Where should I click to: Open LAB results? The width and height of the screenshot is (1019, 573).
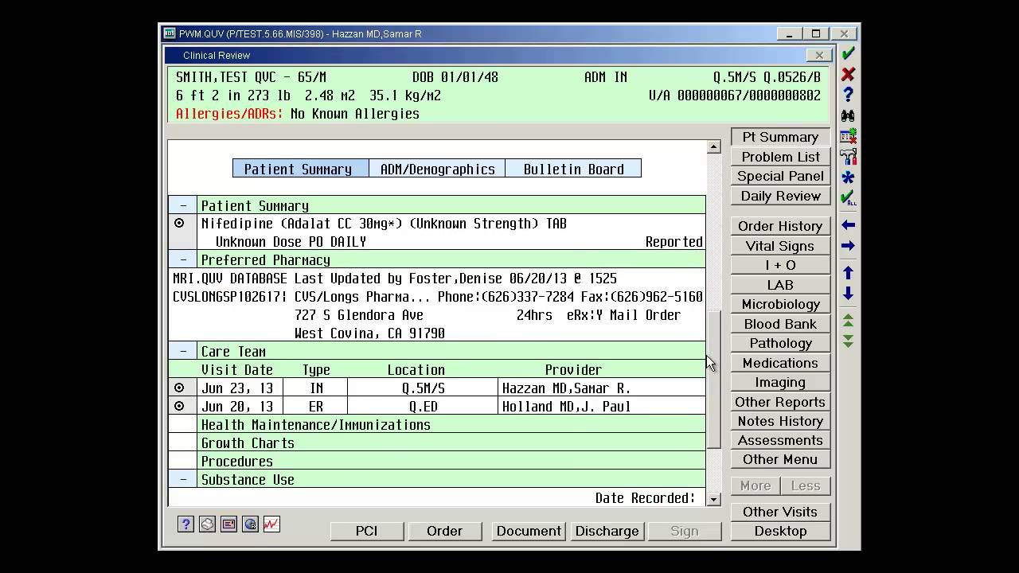click(x=780, y=285)
